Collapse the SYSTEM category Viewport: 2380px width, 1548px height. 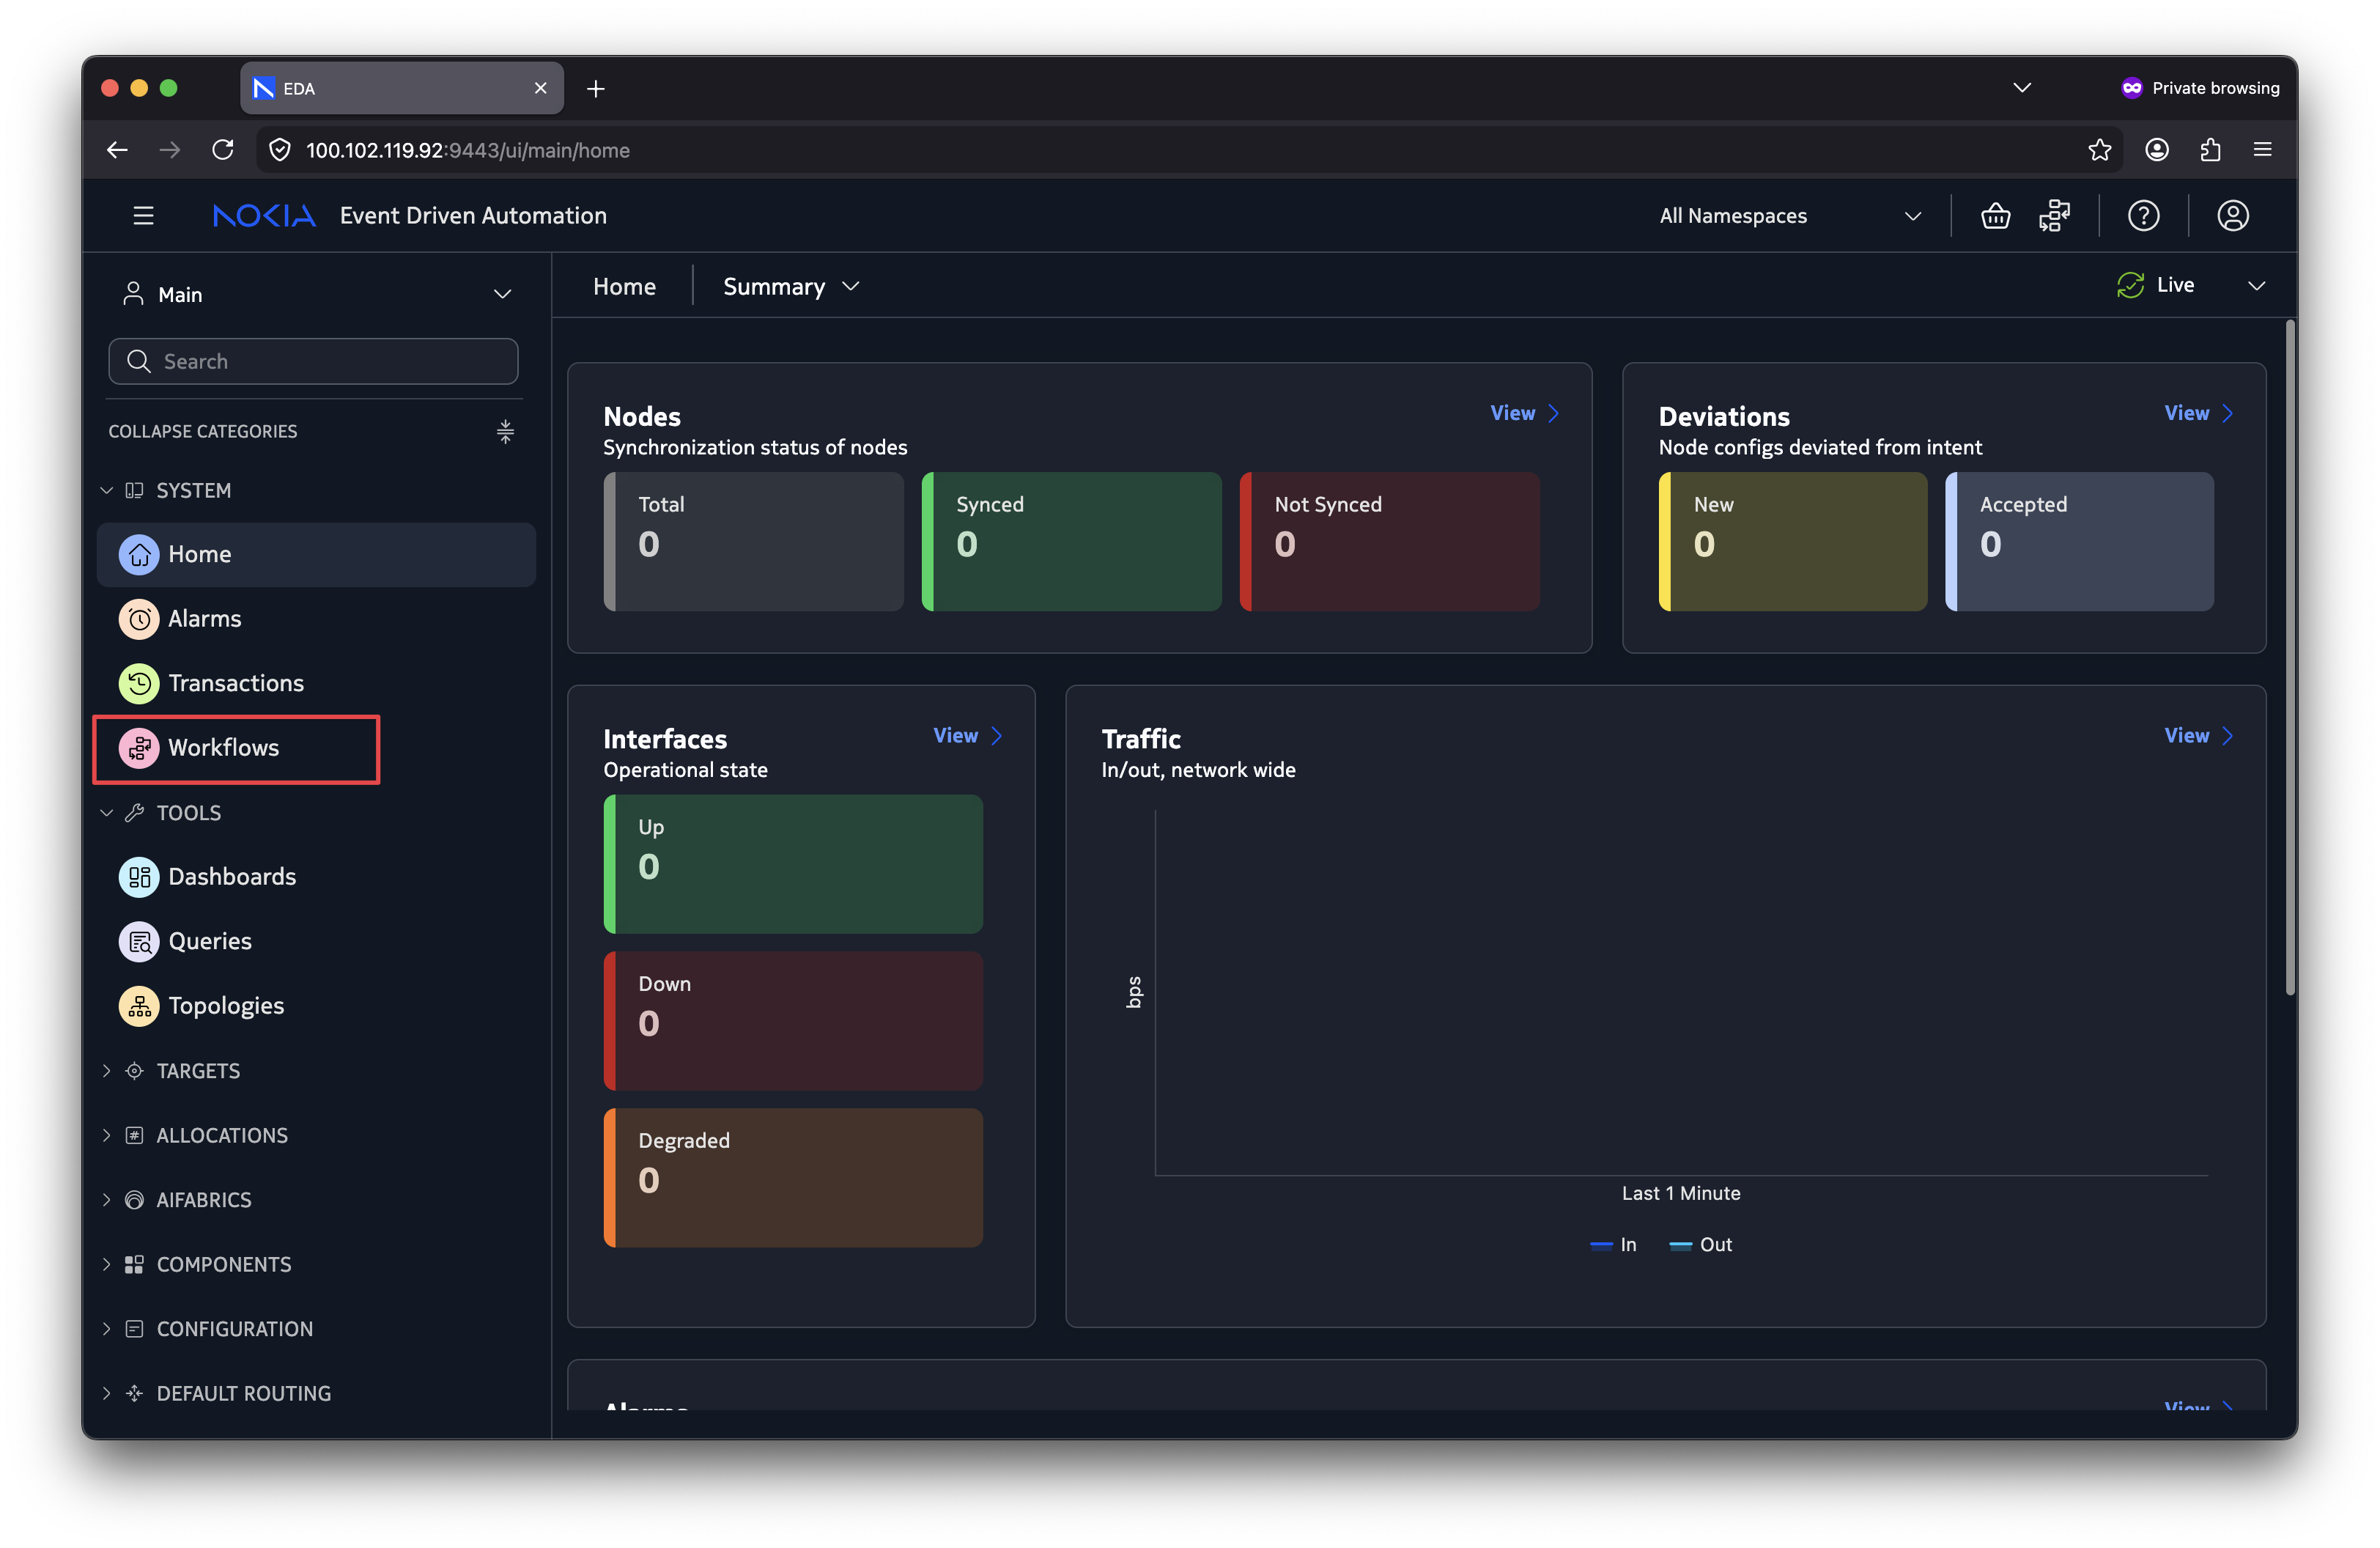(107, 490)
